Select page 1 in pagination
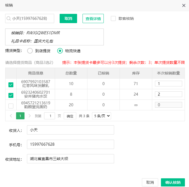 [x=20, y=116]
